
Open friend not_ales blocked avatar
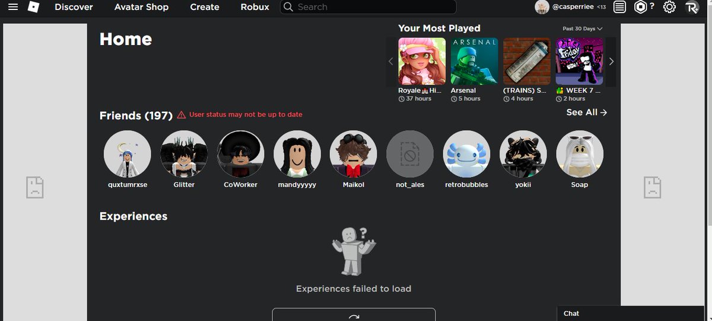tap(410, 154)
